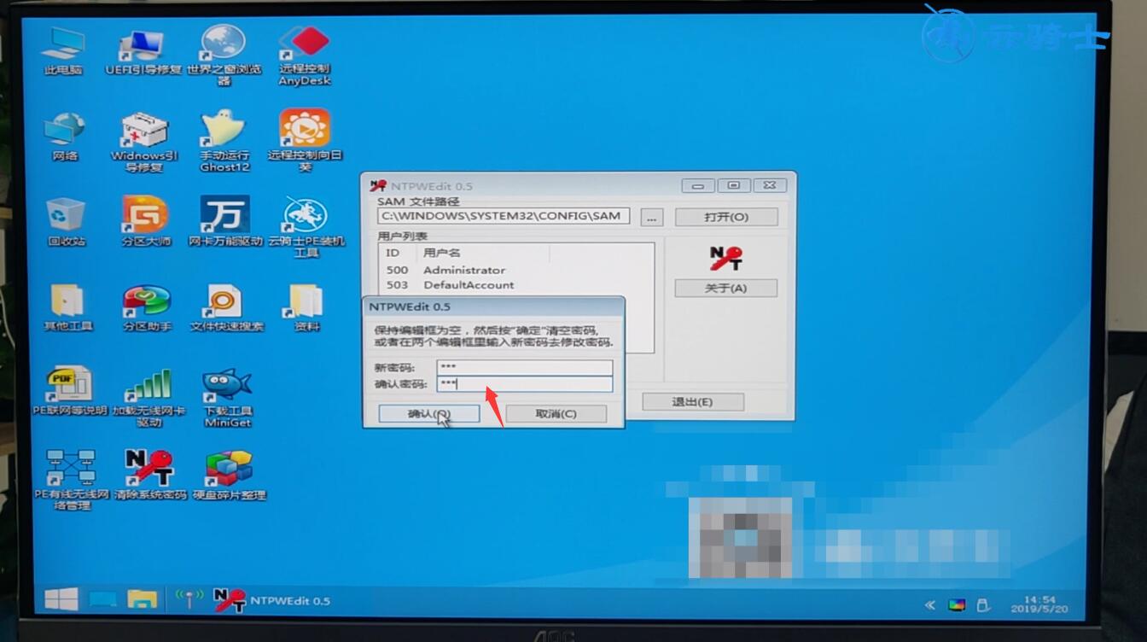
Task: Open the 清除系统密码 desktop icon
Action: tap(150, 476)
